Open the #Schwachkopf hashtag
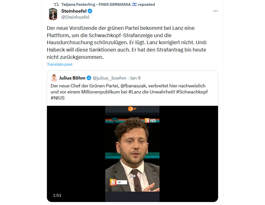This screenshot has height=205, width=265. 192,92
